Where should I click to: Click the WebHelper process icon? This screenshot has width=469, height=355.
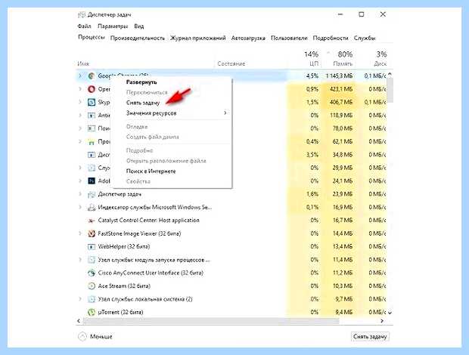coord(92,247)
